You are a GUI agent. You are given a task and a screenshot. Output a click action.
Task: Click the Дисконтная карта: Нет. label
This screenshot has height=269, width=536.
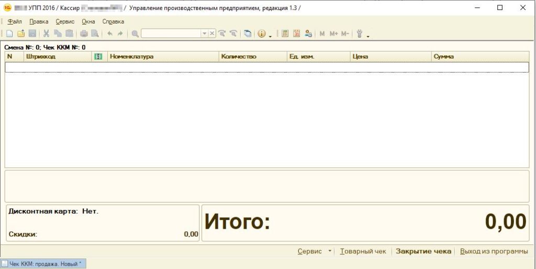(53, 211)
